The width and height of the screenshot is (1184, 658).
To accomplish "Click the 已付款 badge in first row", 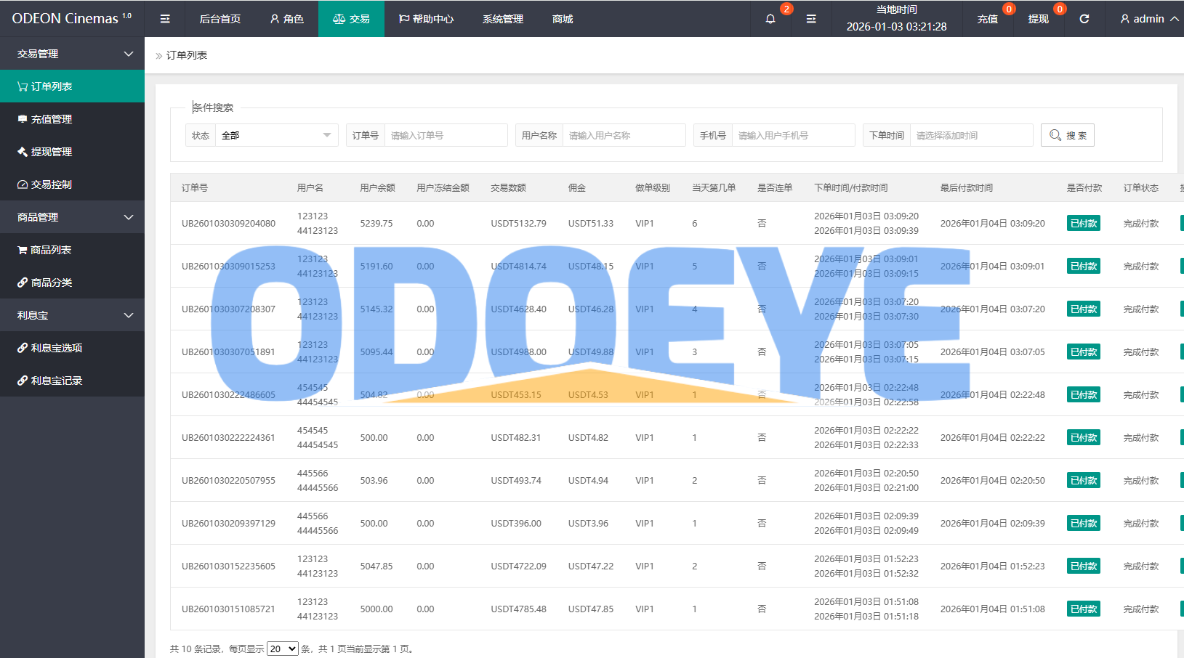I will [1083, 224].
